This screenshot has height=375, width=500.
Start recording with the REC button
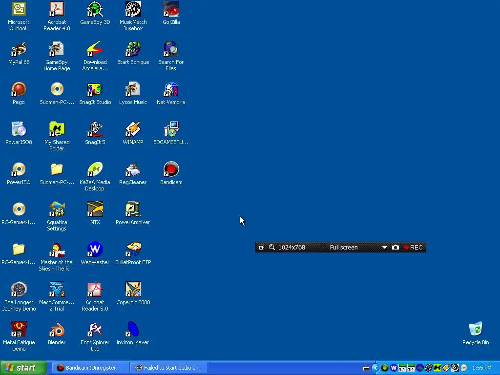413,248
